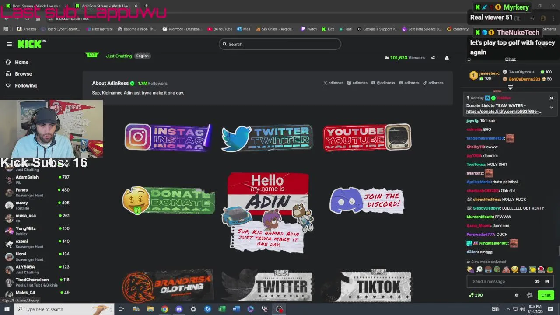Open musa_usa channel in sidebar
This screenshot has width=560, height=315.
point(37,218)
